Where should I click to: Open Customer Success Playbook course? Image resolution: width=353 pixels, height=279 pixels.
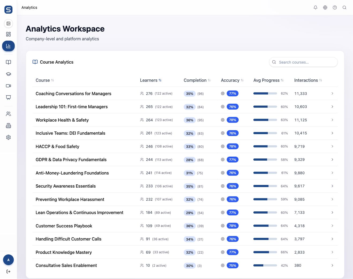click(64, 226)
